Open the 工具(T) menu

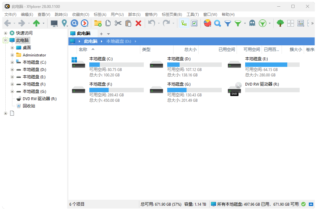(x=193, y=14)
